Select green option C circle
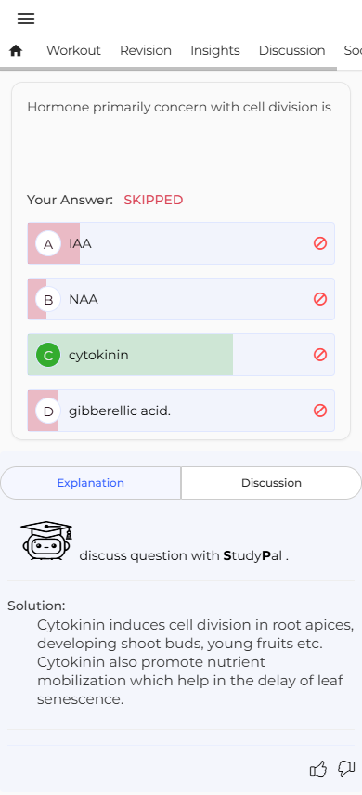The image size is (362, 795). coord(48,356)
